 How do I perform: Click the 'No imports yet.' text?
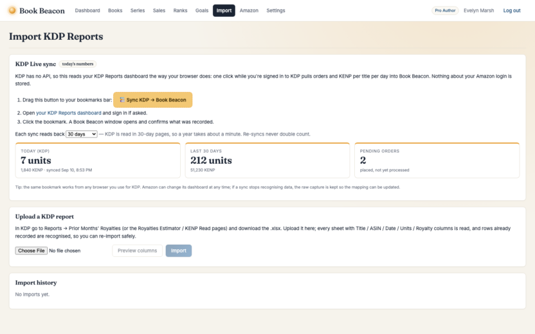[32, 294]
